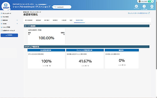Open ダッシュボード in the sidebar

point(7,14)
